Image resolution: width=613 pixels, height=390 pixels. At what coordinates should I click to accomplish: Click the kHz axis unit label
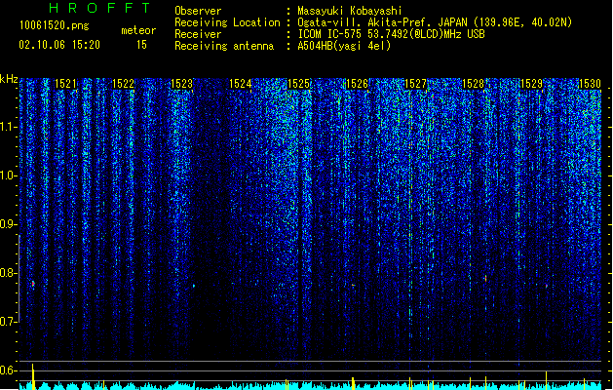(x=9, y=79)
